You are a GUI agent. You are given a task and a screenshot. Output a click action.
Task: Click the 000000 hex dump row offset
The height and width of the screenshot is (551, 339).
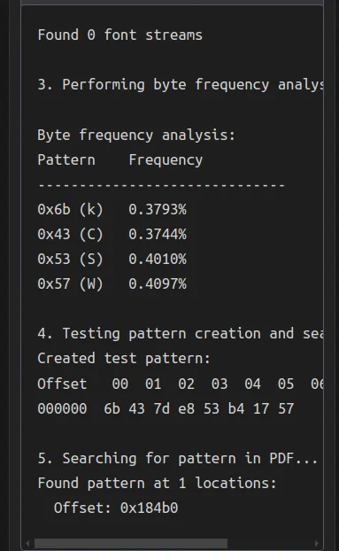(62, 408)
